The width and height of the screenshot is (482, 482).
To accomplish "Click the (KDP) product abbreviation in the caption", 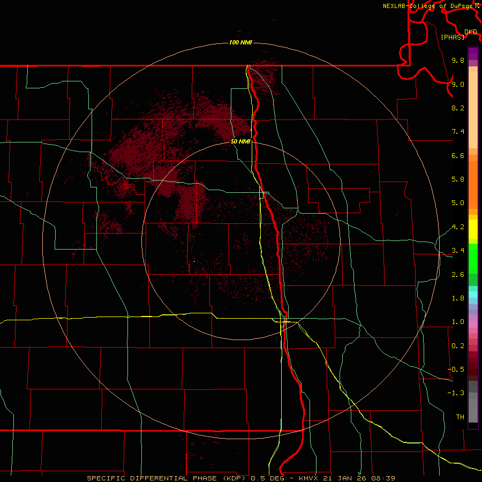I will click(x=233, y=478).
